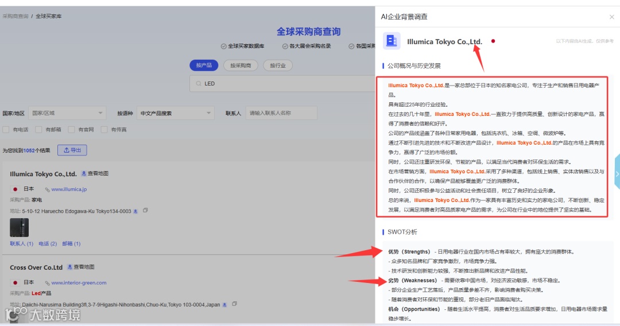
Task: Click the 劣势 (Weaknesses) label
Action: coord(412,281)
